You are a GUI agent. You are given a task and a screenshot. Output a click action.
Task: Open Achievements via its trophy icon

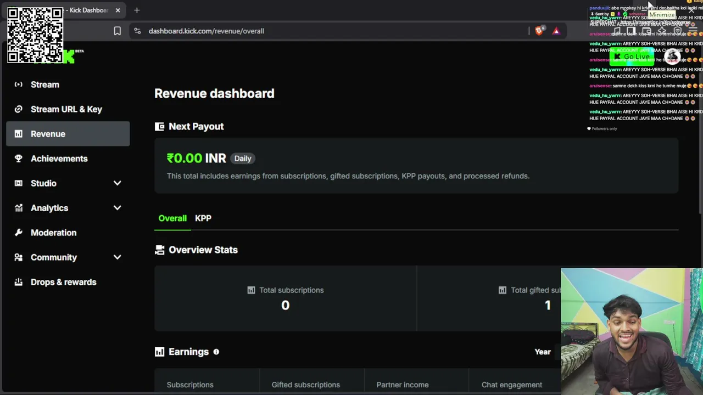pyautogui.click(x=19, y=159)
